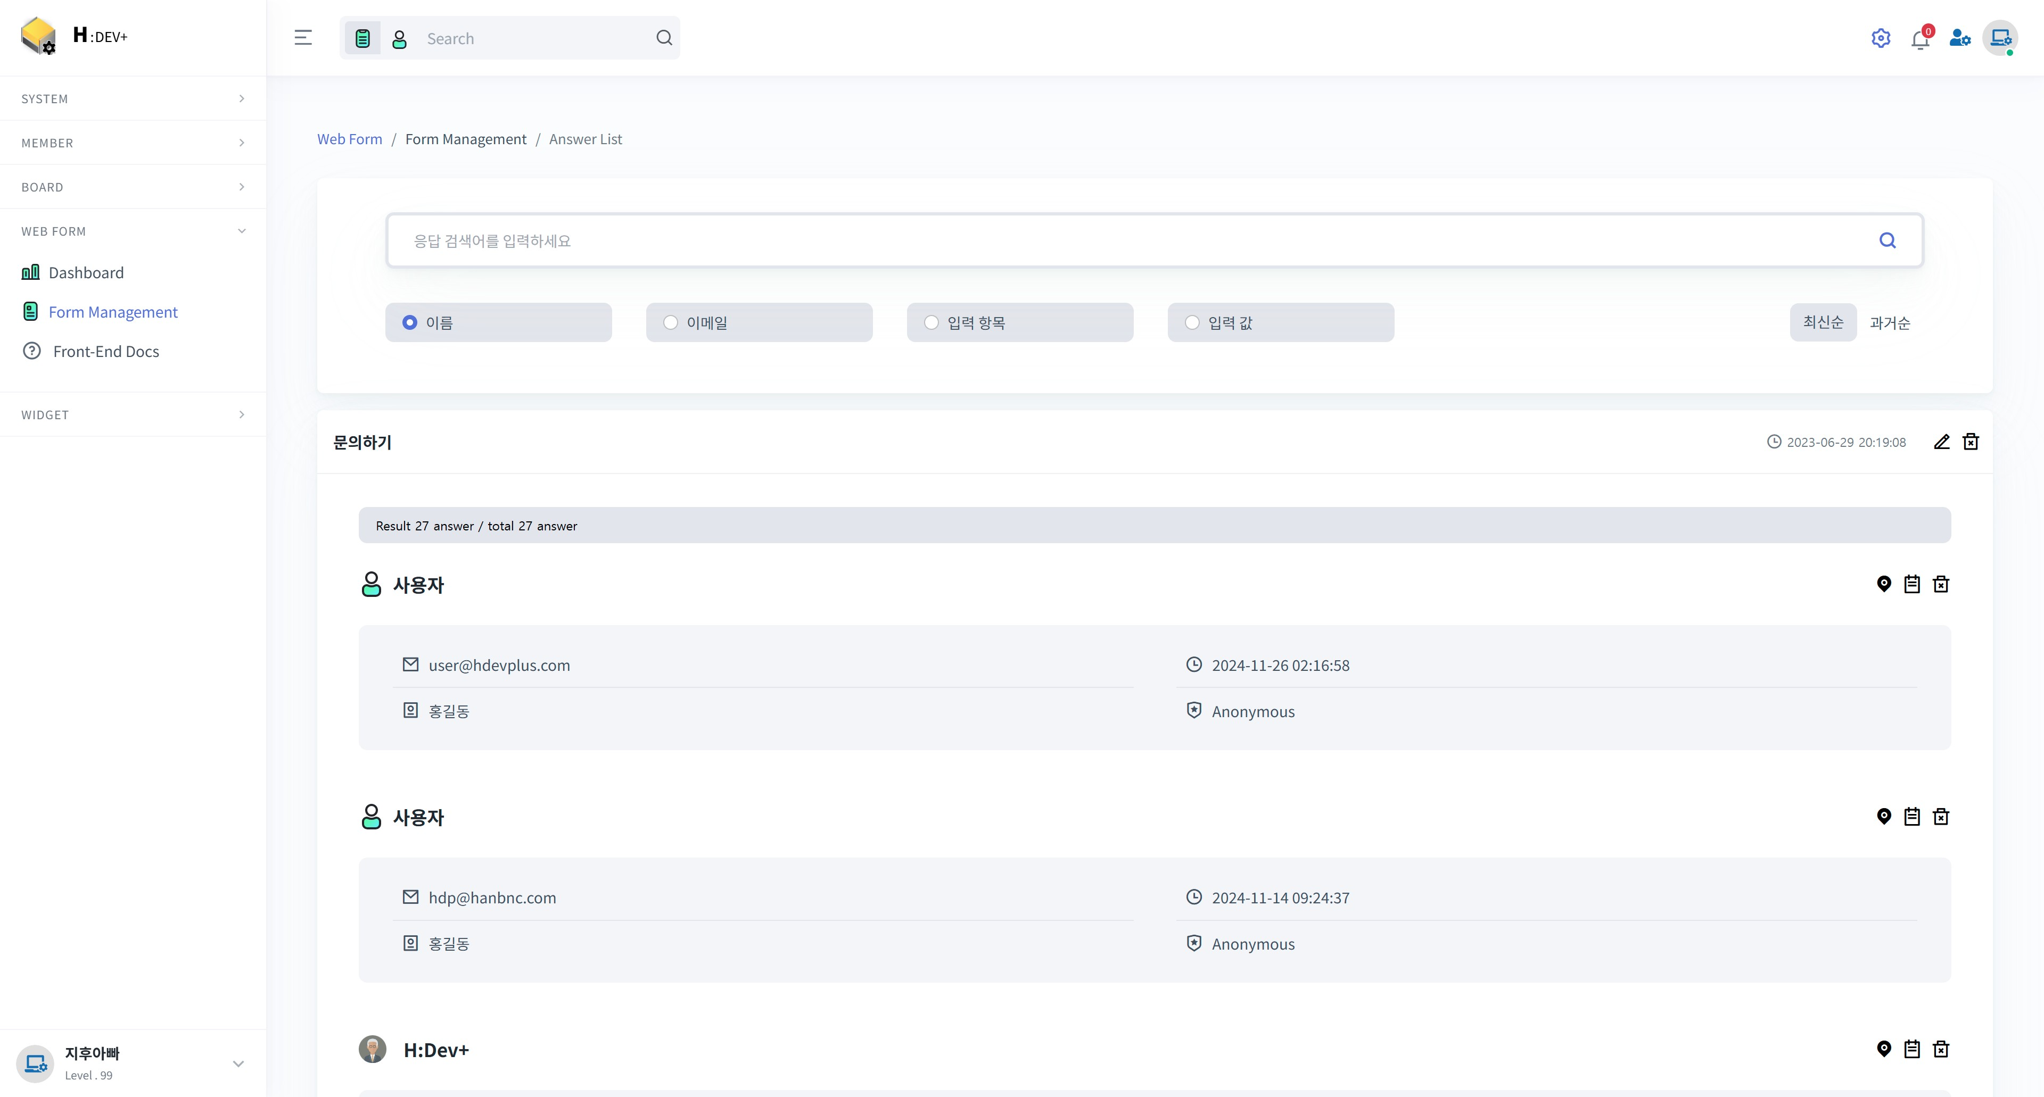Click the magnifier icon in top Search bar
The image size is (2044, 1097).
pos(664,37)
